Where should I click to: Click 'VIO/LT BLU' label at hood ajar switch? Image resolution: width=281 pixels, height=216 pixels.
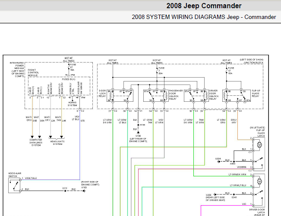[x=31, y=178]
